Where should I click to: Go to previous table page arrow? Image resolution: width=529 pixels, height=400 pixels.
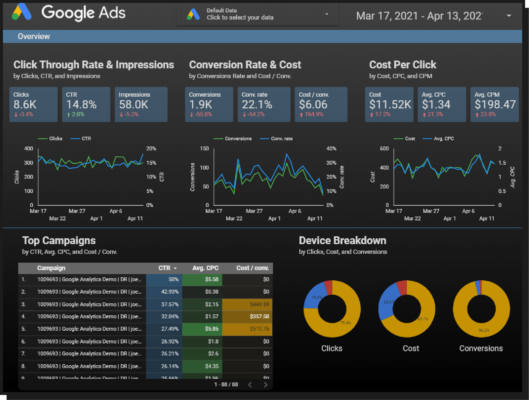(250, 385)
